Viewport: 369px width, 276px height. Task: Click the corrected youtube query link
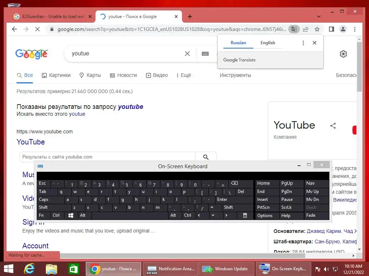(130, 106)
